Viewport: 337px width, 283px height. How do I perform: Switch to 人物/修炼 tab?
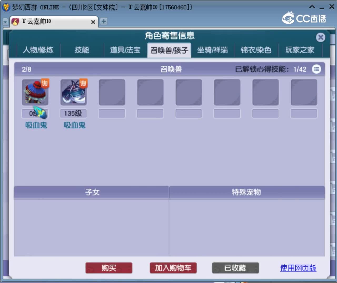38,50
